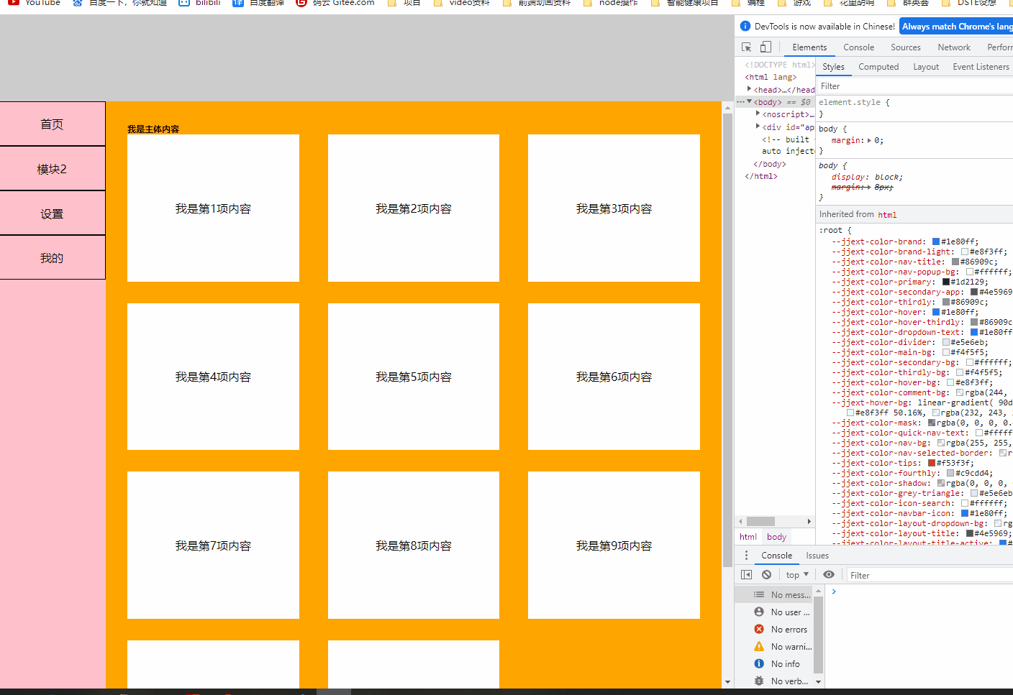Activate the element inspector picker icon
The width and height of the screenshot is (1013, 695).
[747, 47]
